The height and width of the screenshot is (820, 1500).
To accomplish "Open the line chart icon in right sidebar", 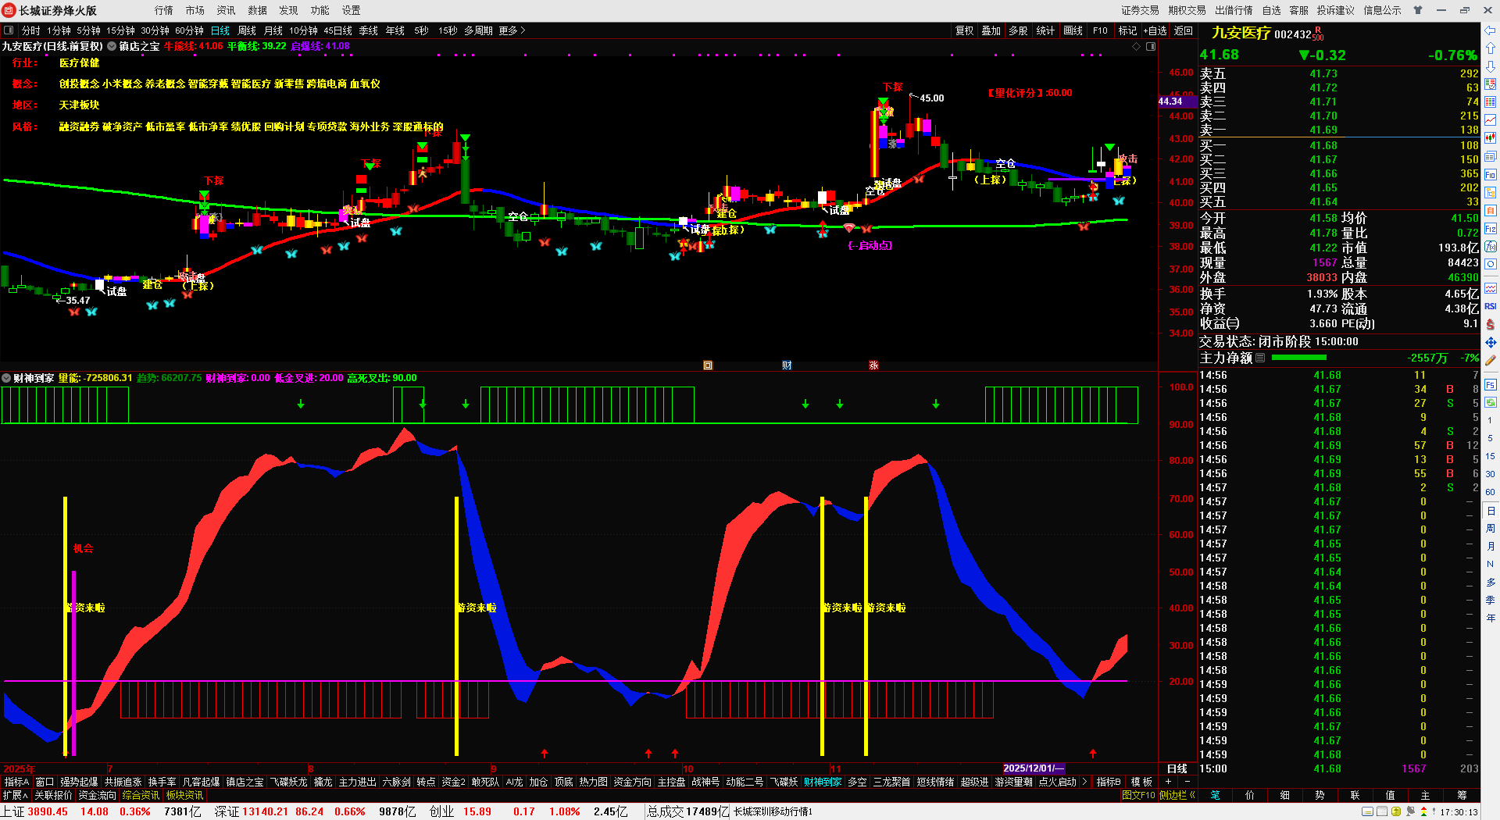I will 1491,120.
